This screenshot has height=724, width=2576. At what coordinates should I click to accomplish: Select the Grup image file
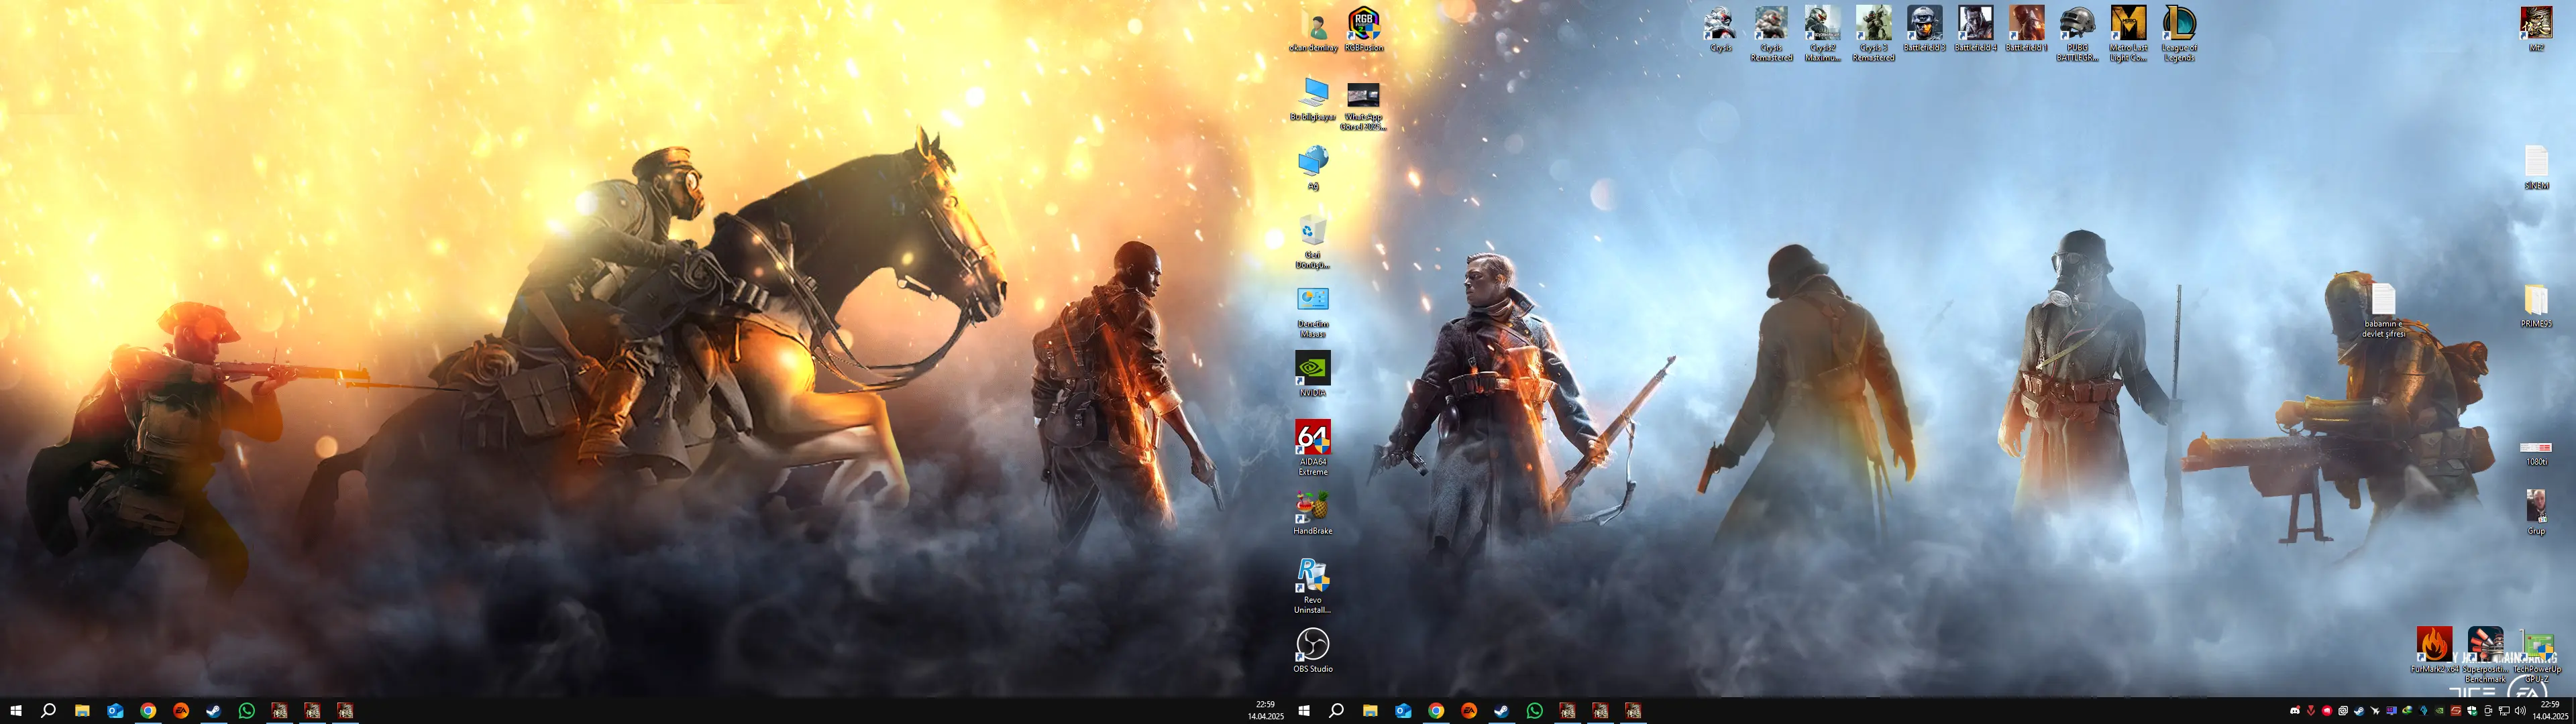click(x=2536, y=512)
